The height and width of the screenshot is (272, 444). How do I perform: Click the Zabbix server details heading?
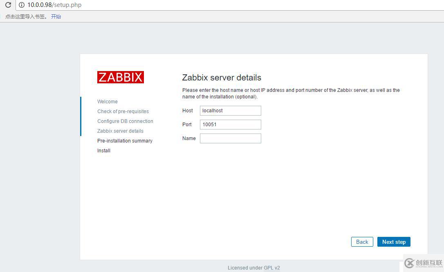222,78
